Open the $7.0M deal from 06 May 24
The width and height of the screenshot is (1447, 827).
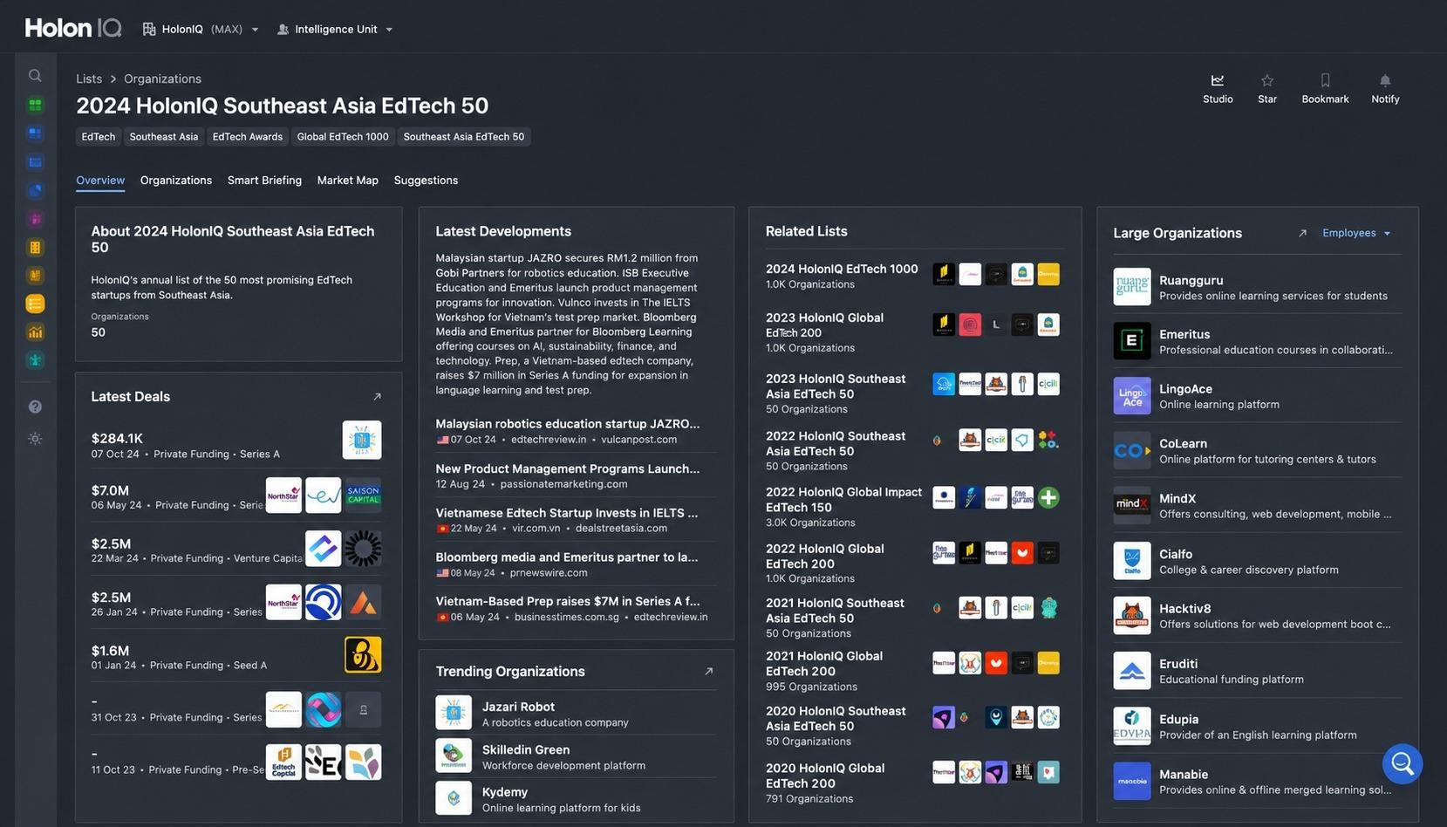click(x=236, y=497)
